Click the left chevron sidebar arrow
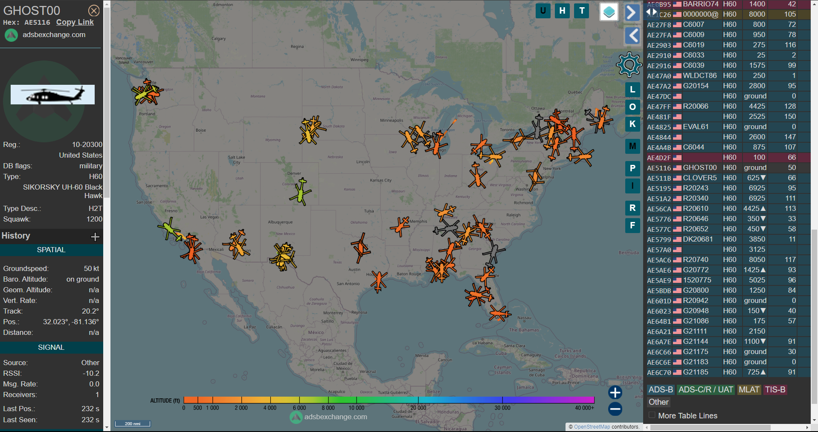The height and width of the screenshot is (432, 818). pos(632,35)
